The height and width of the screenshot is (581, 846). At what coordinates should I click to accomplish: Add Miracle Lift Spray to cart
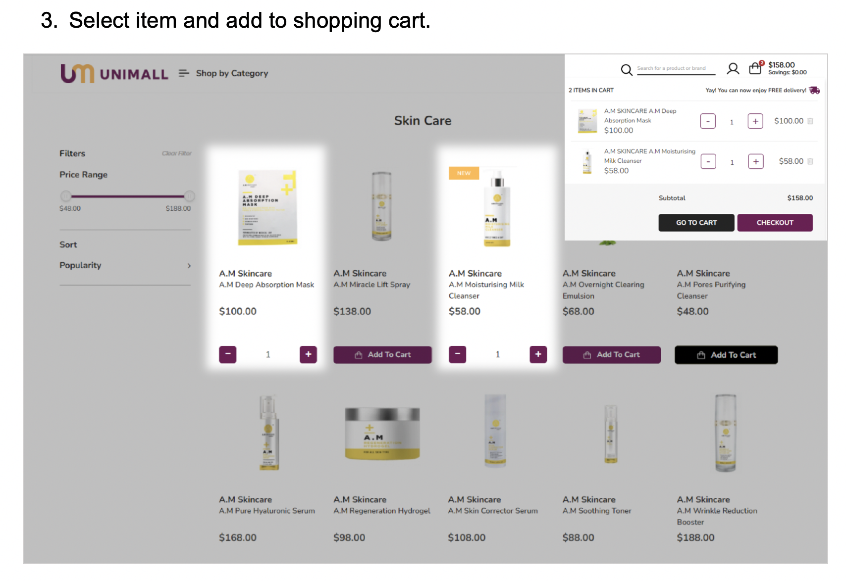(x=382, y=355)
